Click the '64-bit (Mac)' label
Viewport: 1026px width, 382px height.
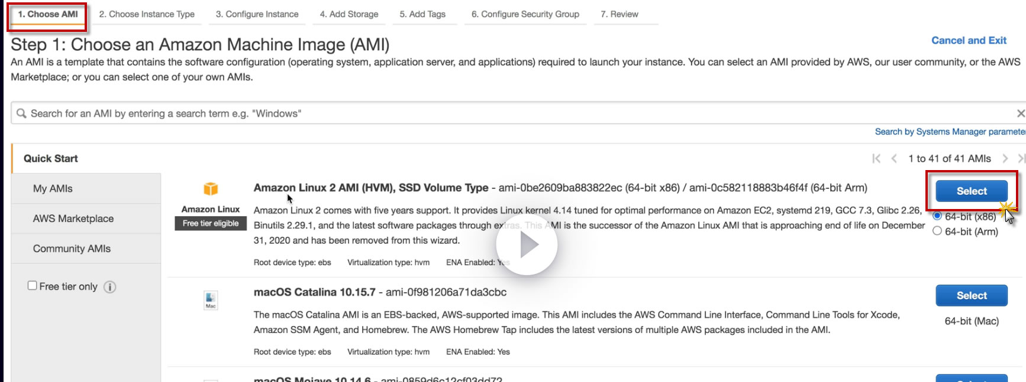[972, 321]
